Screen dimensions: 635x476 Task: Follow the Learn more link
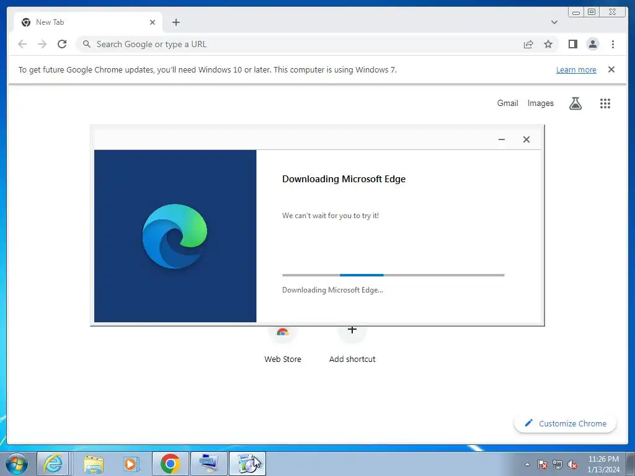(x=576, y=69)
